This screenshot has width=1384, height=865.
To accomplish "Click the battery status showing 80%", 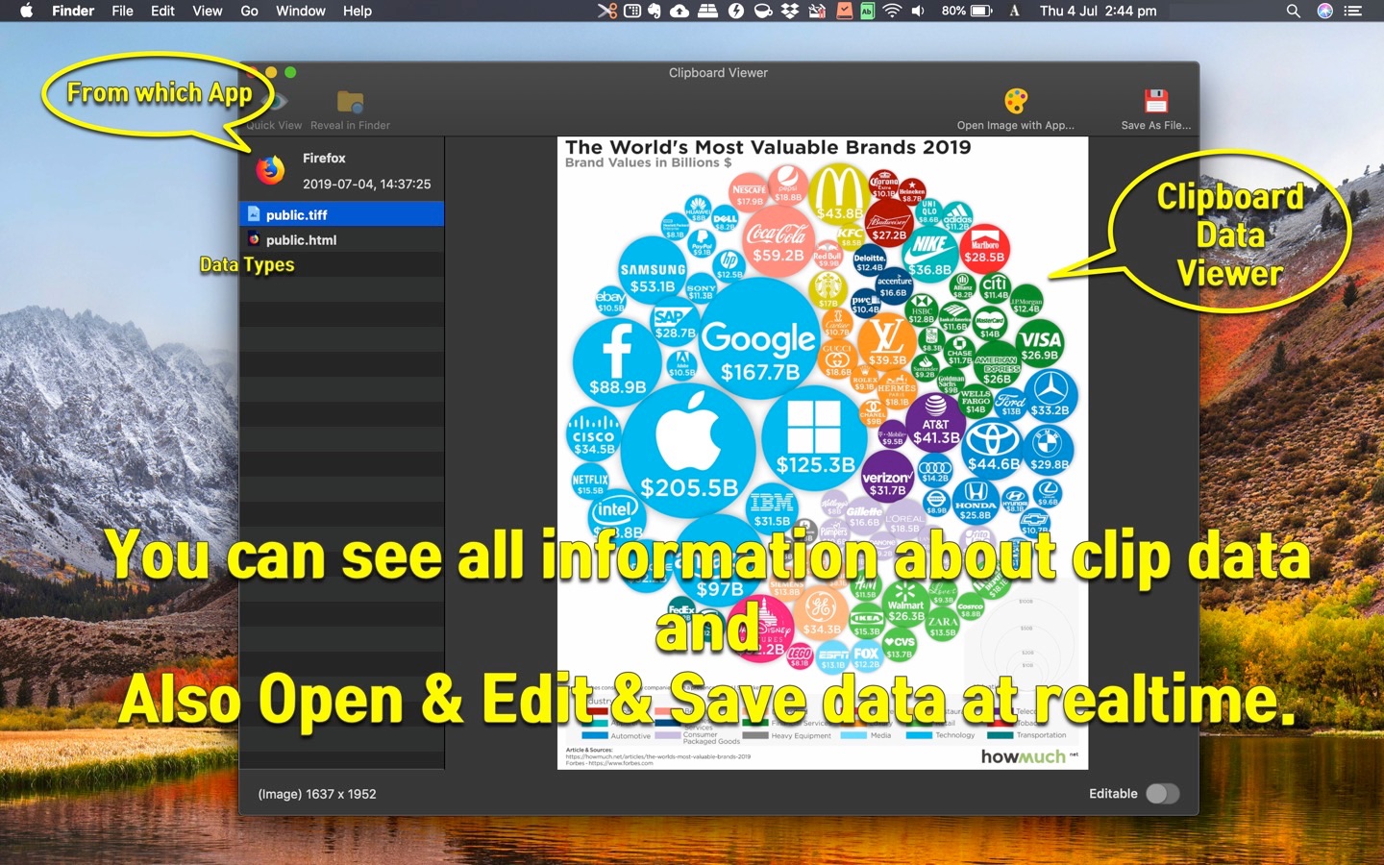I will coord(967,11).
